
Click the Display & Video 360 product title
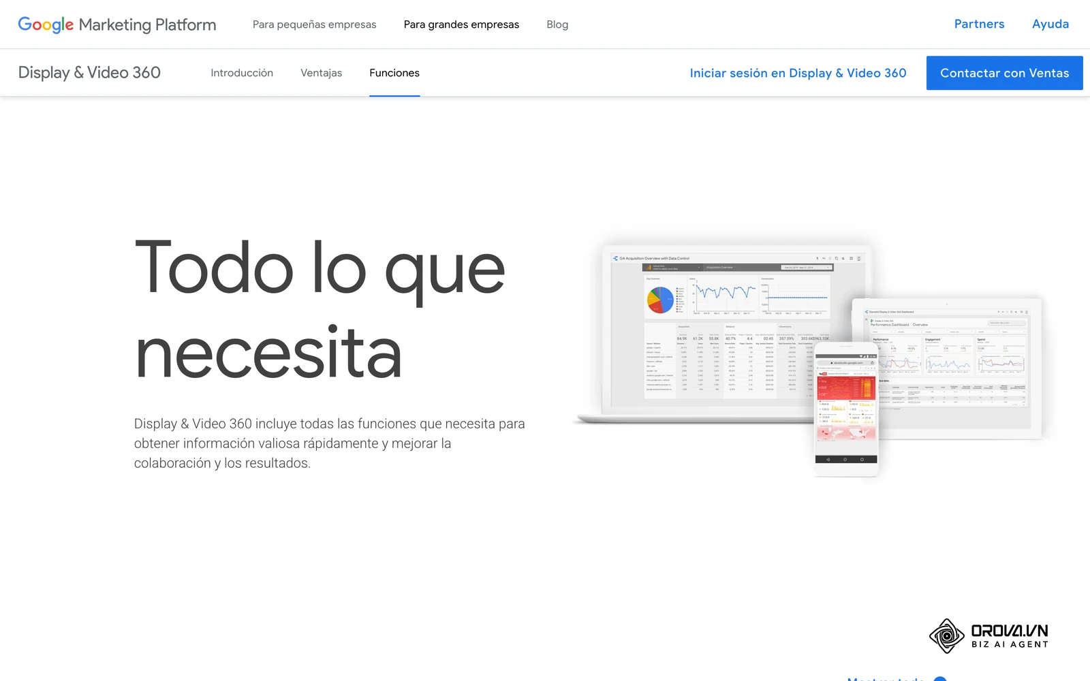click(89, 73)
